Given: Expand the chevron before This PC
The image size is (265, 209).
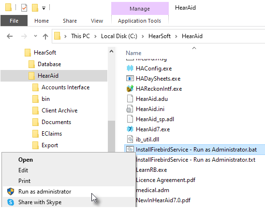Looking at the screenshot, I should tap(65, 36).
